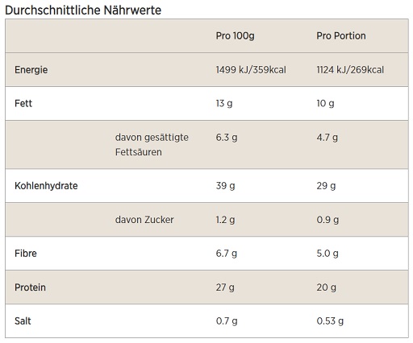Select the Pro Portion column header
Viewport: 413px width, 343px height.
341,35
